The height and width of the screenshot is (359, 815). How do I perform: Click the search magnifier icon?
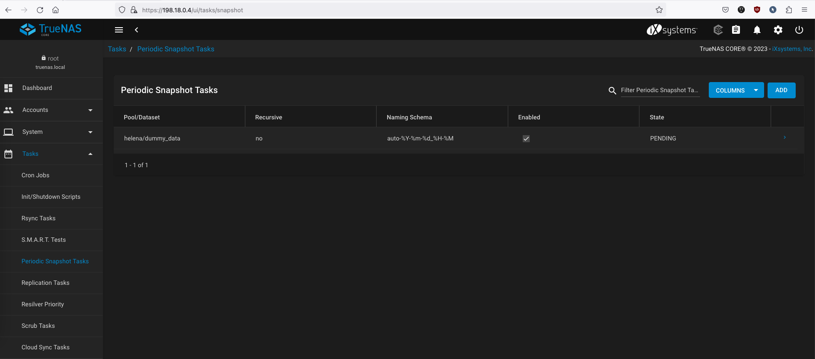pyautogui.click(x=612, y=90)
